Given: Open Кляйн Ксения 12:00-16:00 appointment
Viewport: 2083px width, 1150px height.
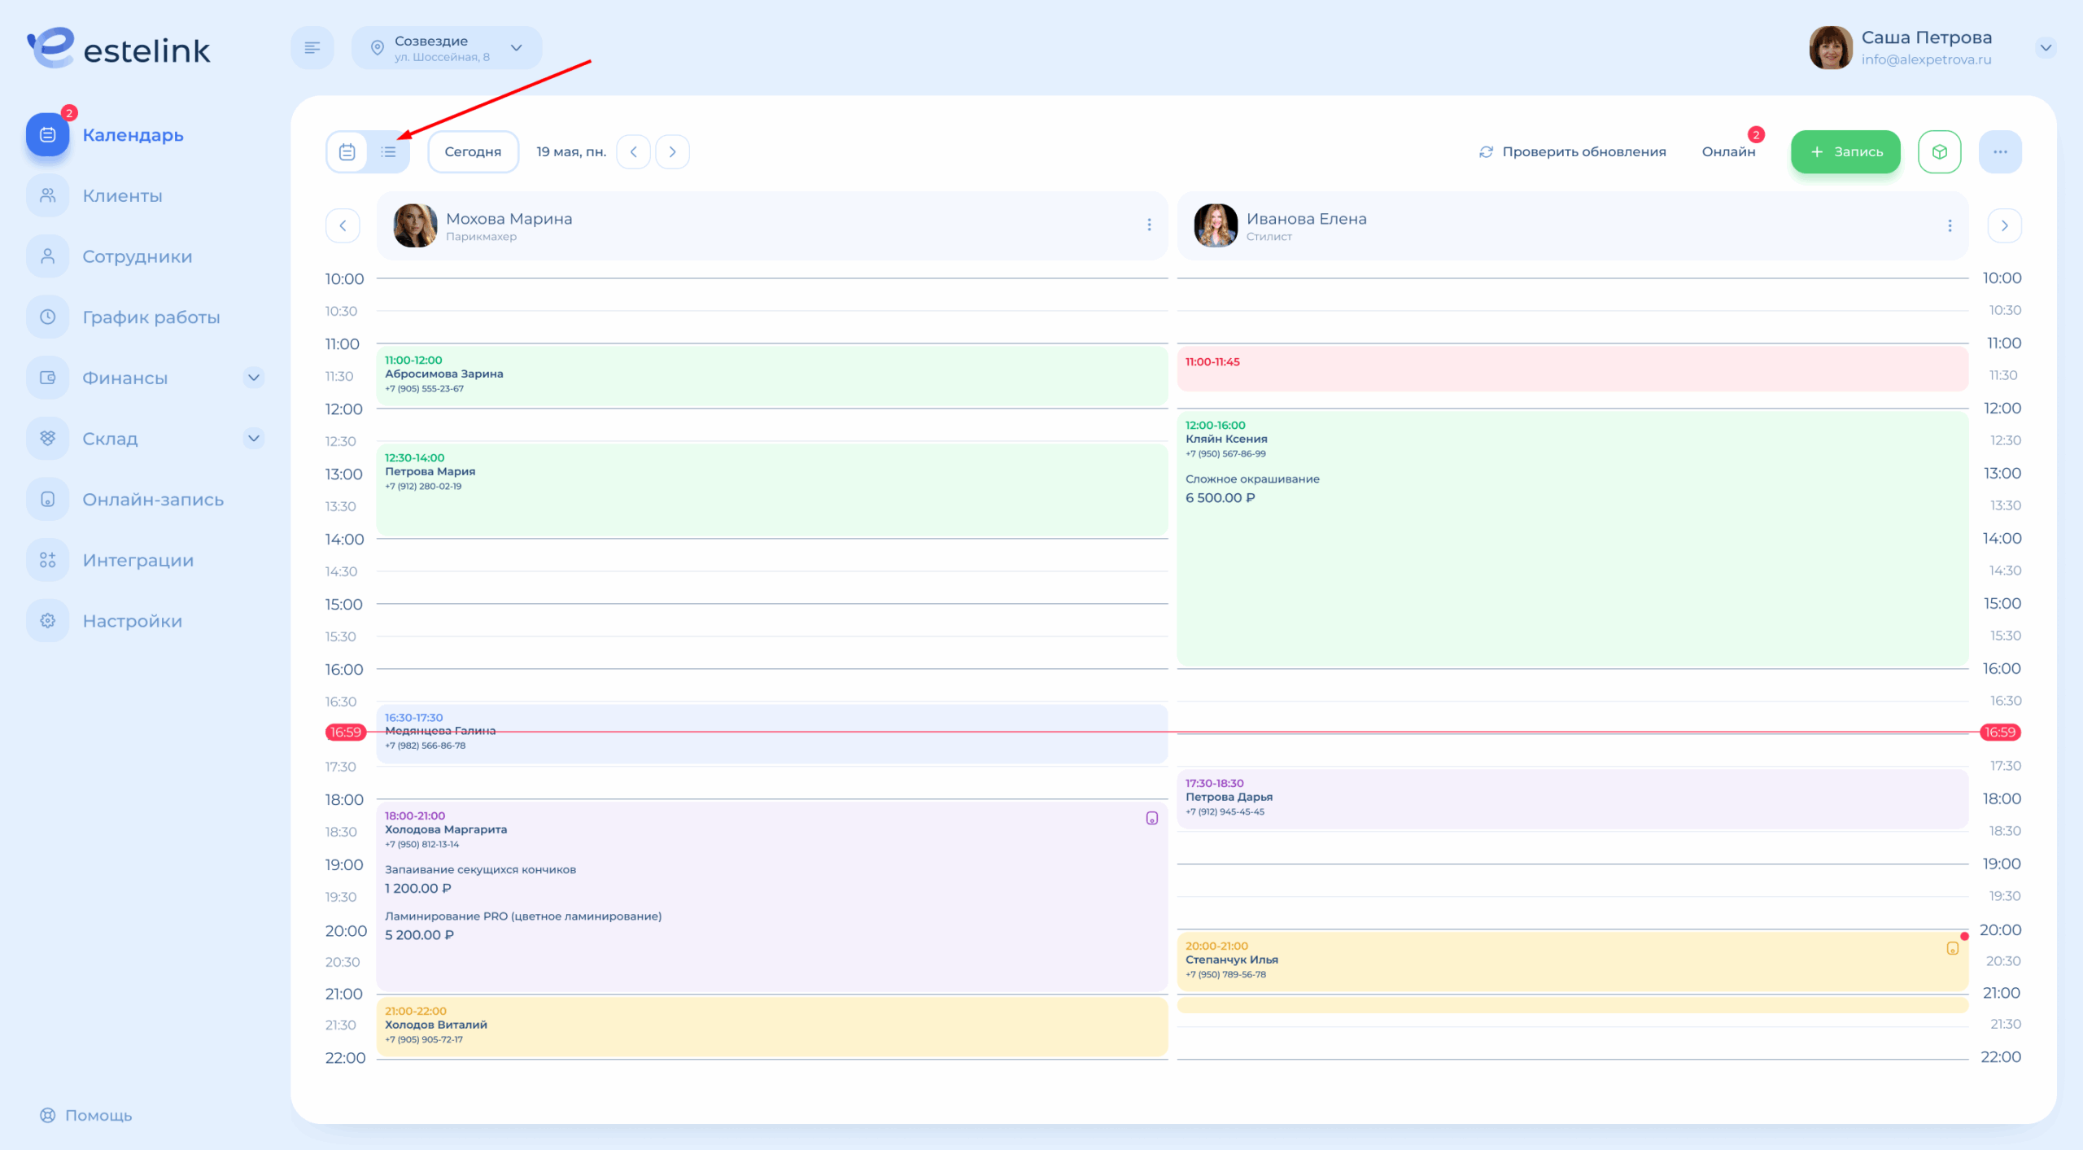Looking at the screenshot, I should pos(1572,539).
